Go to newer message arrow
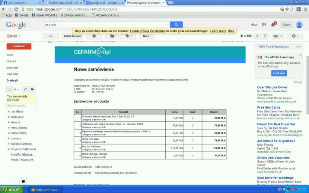309x193 pixels. pyautogui.click(x=257, y=36)
